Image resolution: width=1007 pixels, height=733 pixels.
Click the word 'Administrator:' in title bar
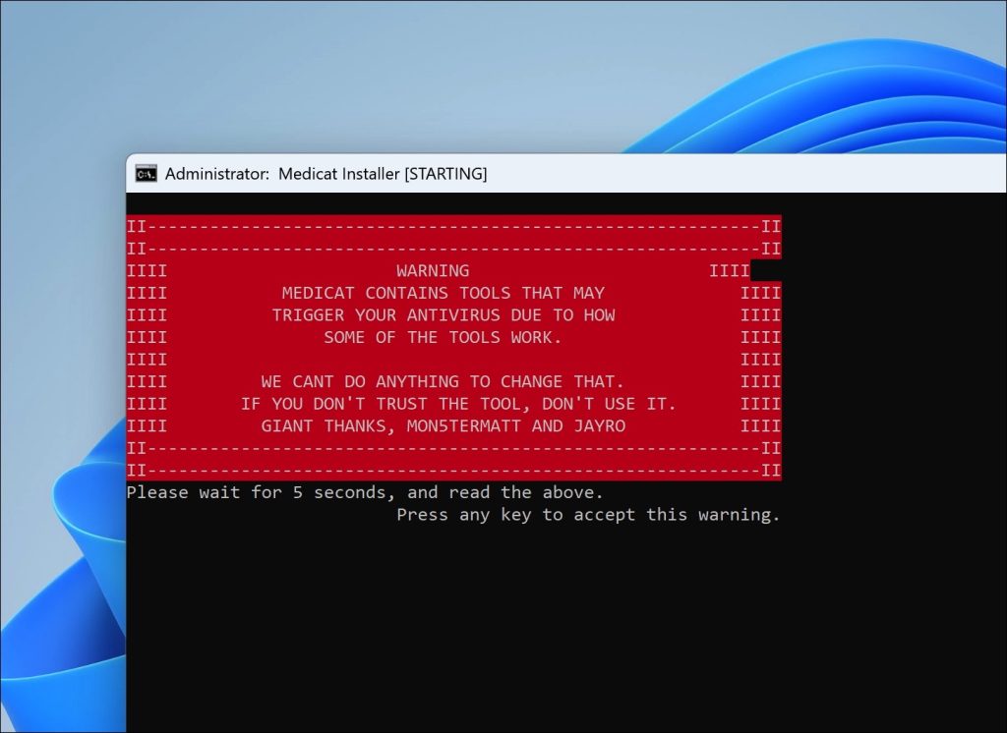pyautogui.click(x=217, y=174)
